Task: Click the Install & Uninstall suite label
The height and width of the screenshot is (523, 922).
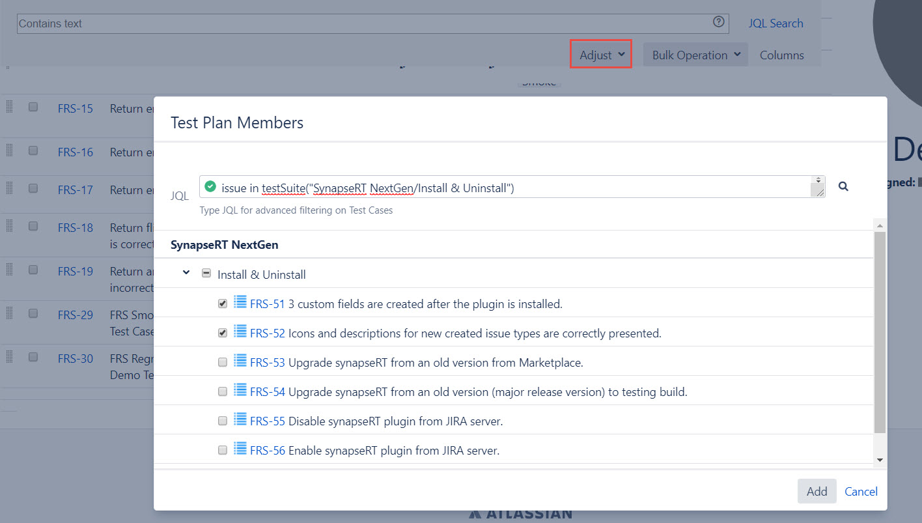Action: [x=262, y=274]
